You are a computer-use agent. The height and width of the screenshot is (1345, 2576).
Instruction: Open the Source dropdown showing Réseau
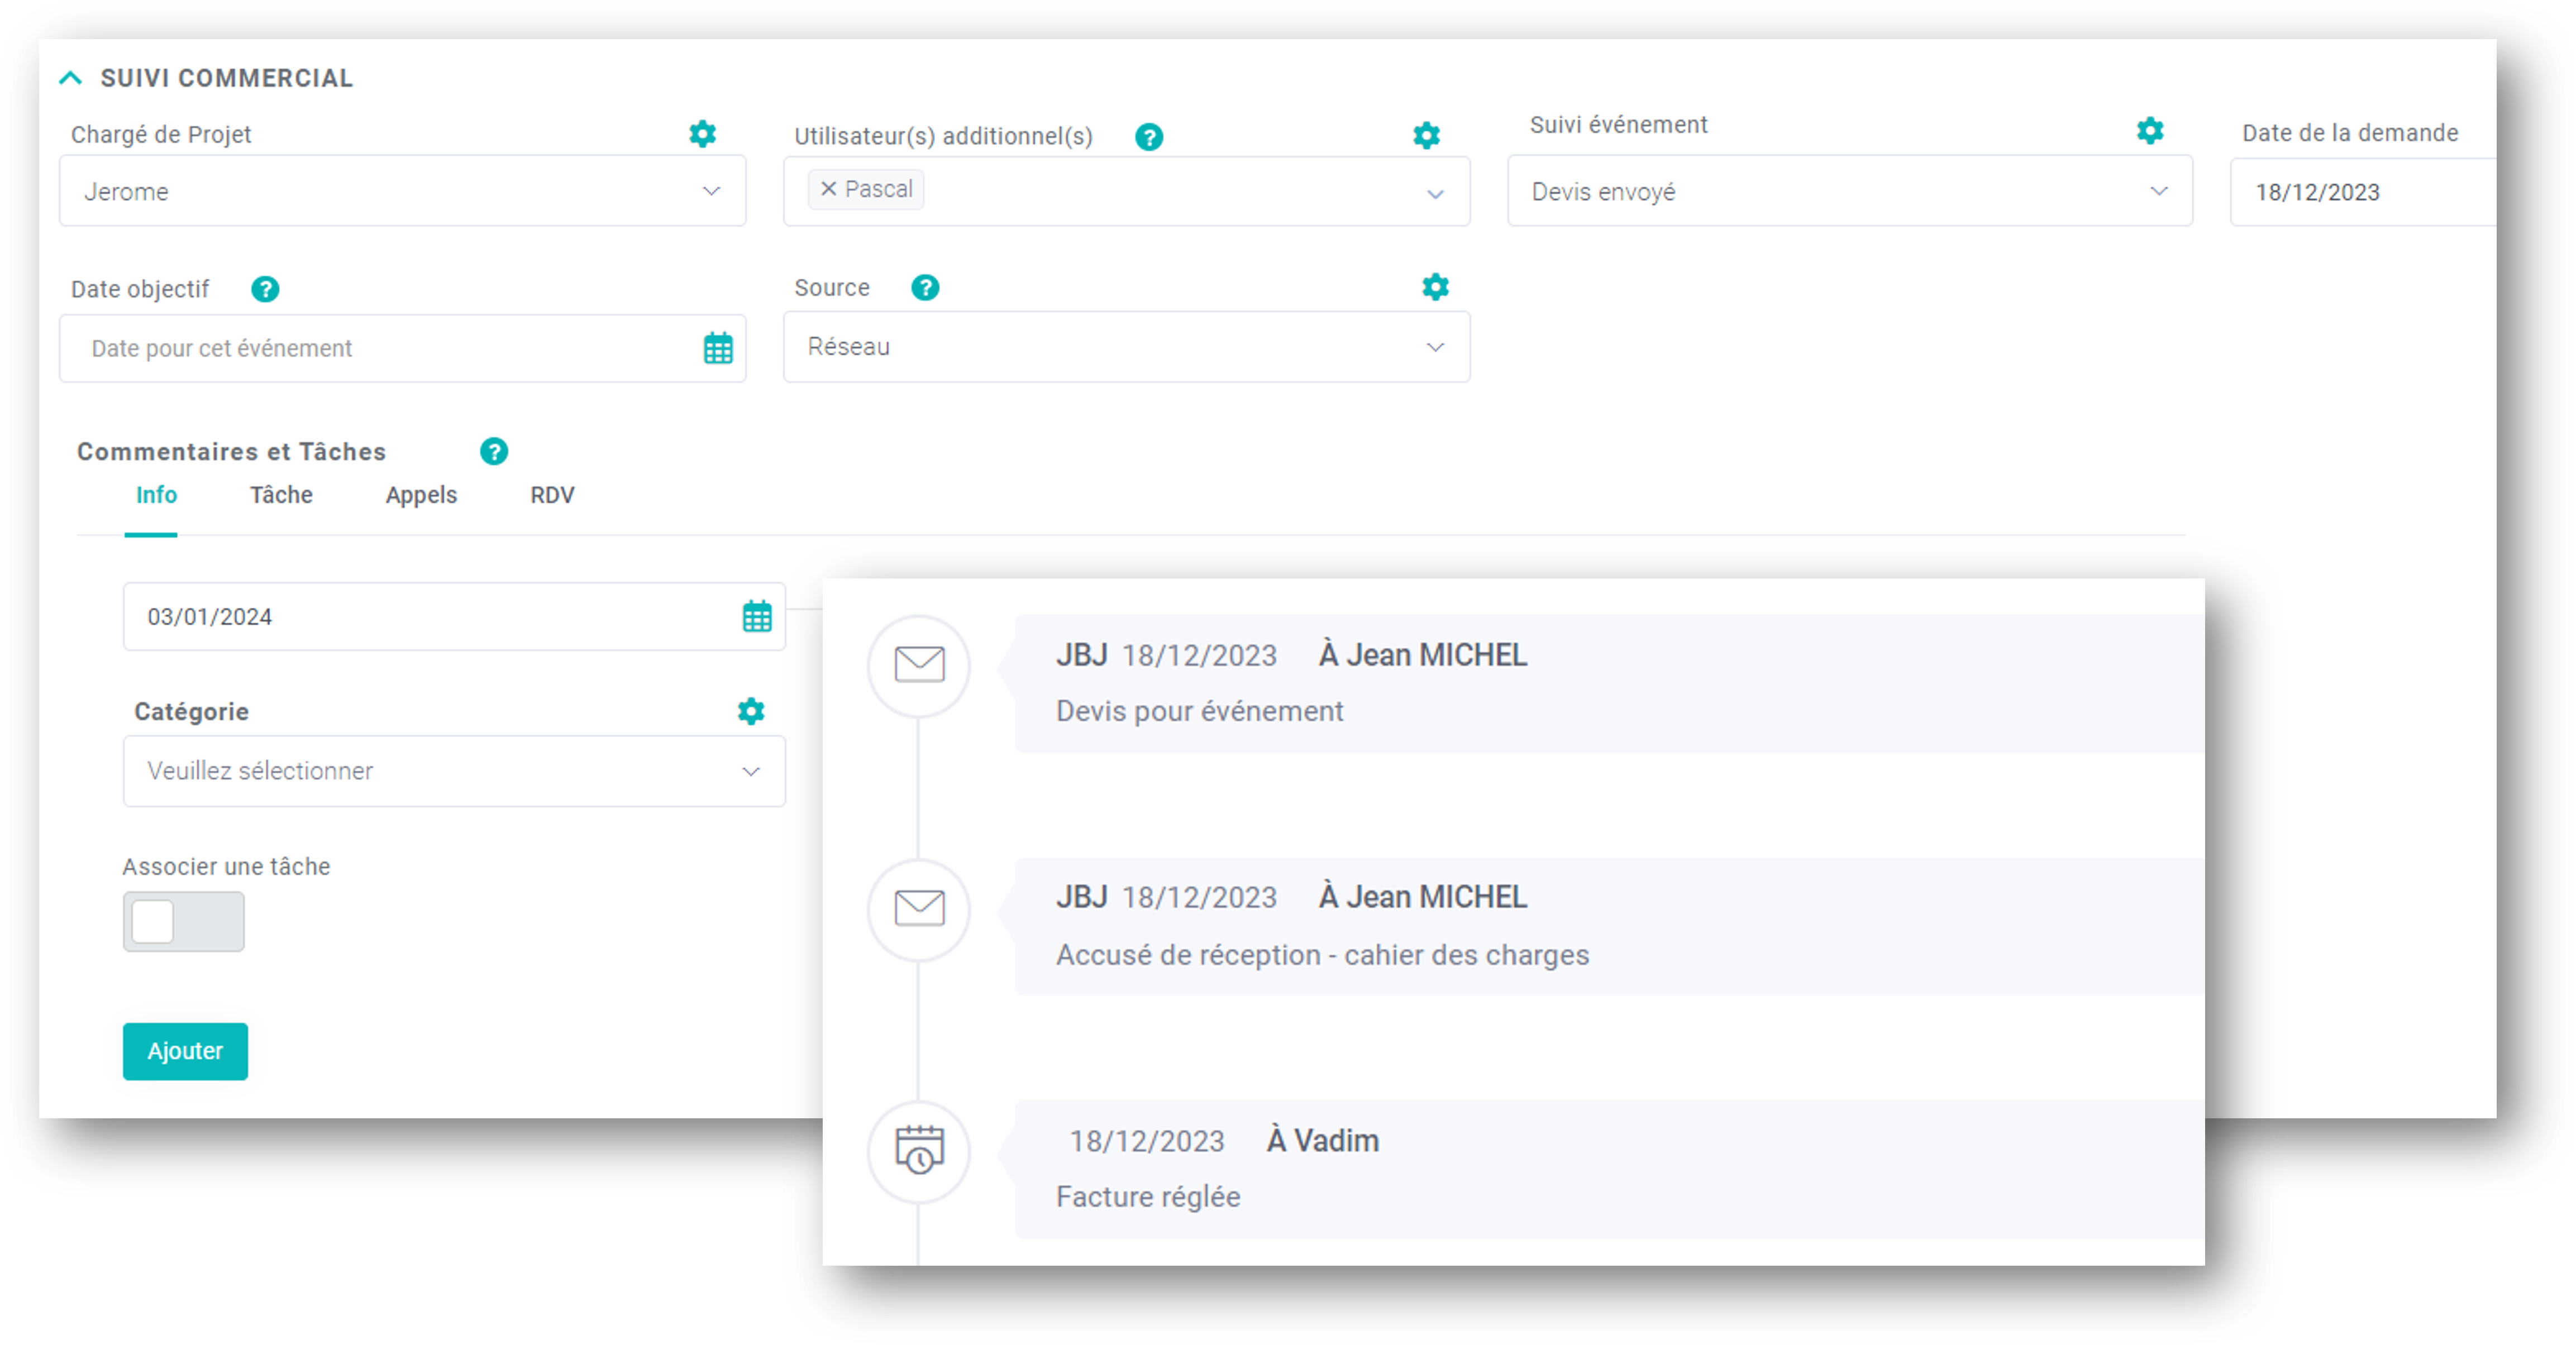[1127, 347]
